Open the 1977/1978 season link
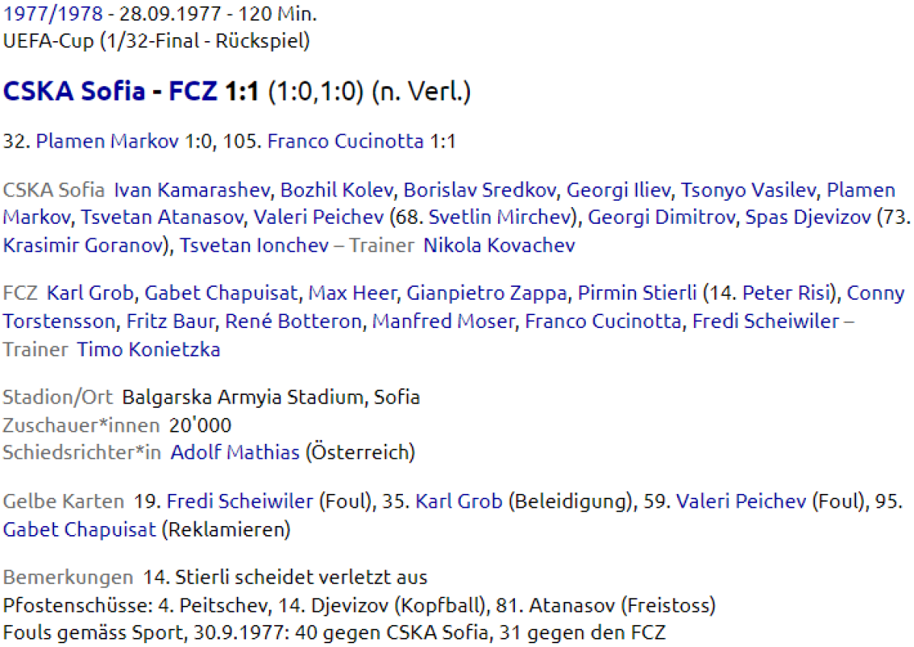Screen dimensions: 914x647 (x=53, y=14)
